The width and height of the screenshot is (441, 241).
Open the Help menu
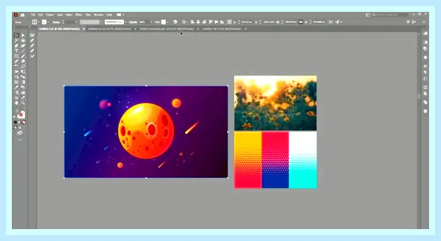coord(109,15)
